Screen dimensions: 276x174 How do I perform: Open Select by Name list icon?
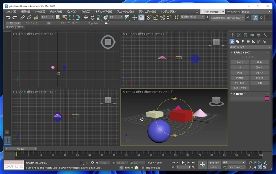coord(65,17)
